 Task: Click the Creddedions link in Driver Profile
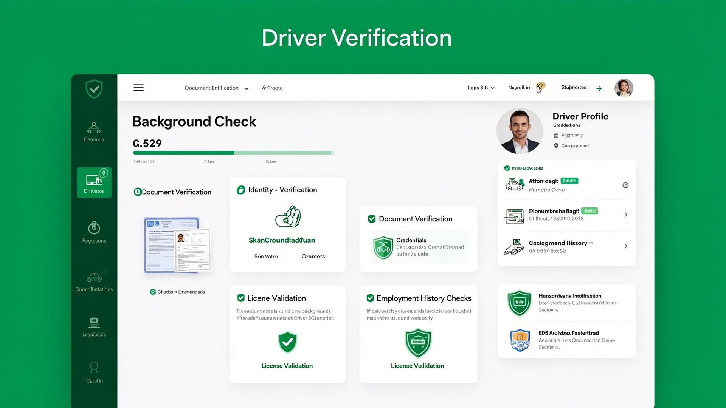[x=566, y=125]
